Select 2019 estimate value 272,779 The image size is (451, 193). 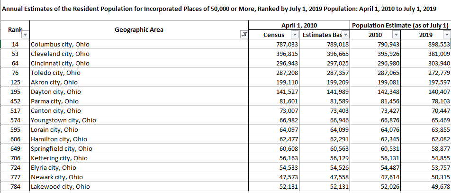pos(426,73)
